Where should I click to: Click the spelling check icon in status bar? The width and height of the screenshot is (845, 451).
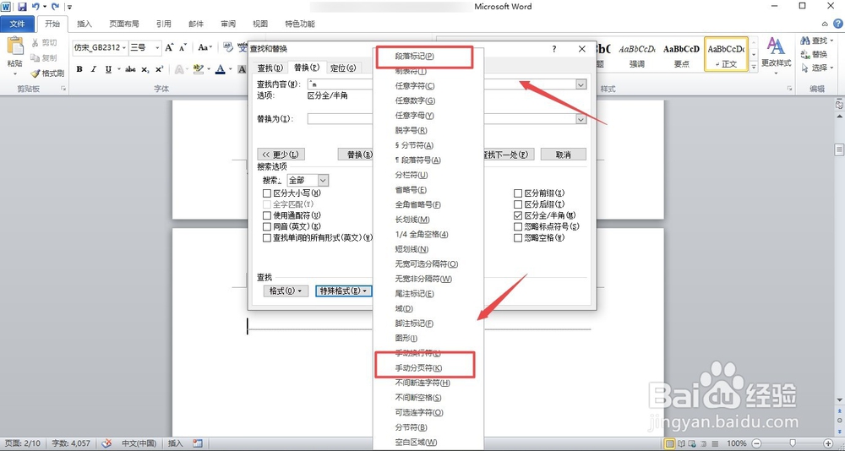106,443
